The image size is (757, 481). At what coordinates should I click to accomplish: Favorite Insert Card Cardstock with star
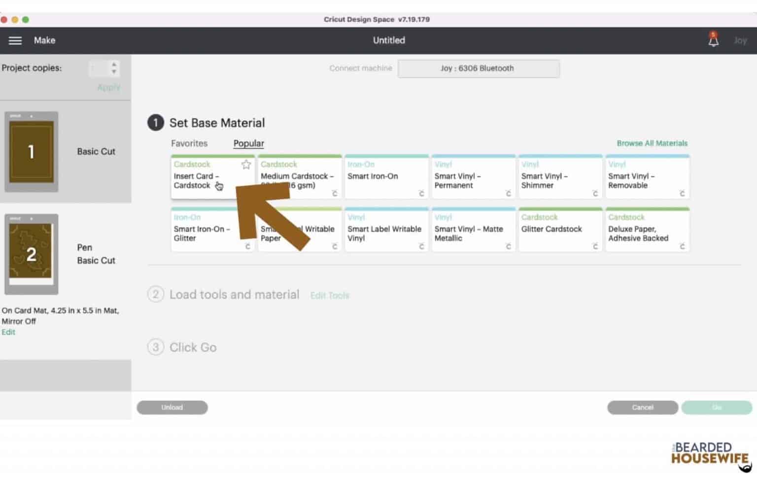(246, 165)
